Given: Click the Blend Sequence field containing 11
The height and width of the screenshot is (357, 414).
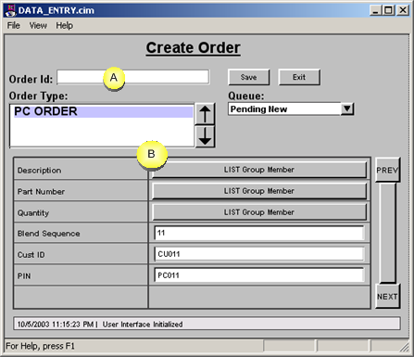Looking at the screenshot, I should click(259, 233).
